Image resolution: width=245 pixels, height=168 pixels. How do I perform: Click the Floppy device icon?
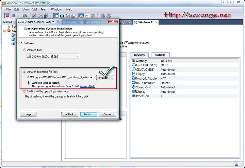pos(134,74)
